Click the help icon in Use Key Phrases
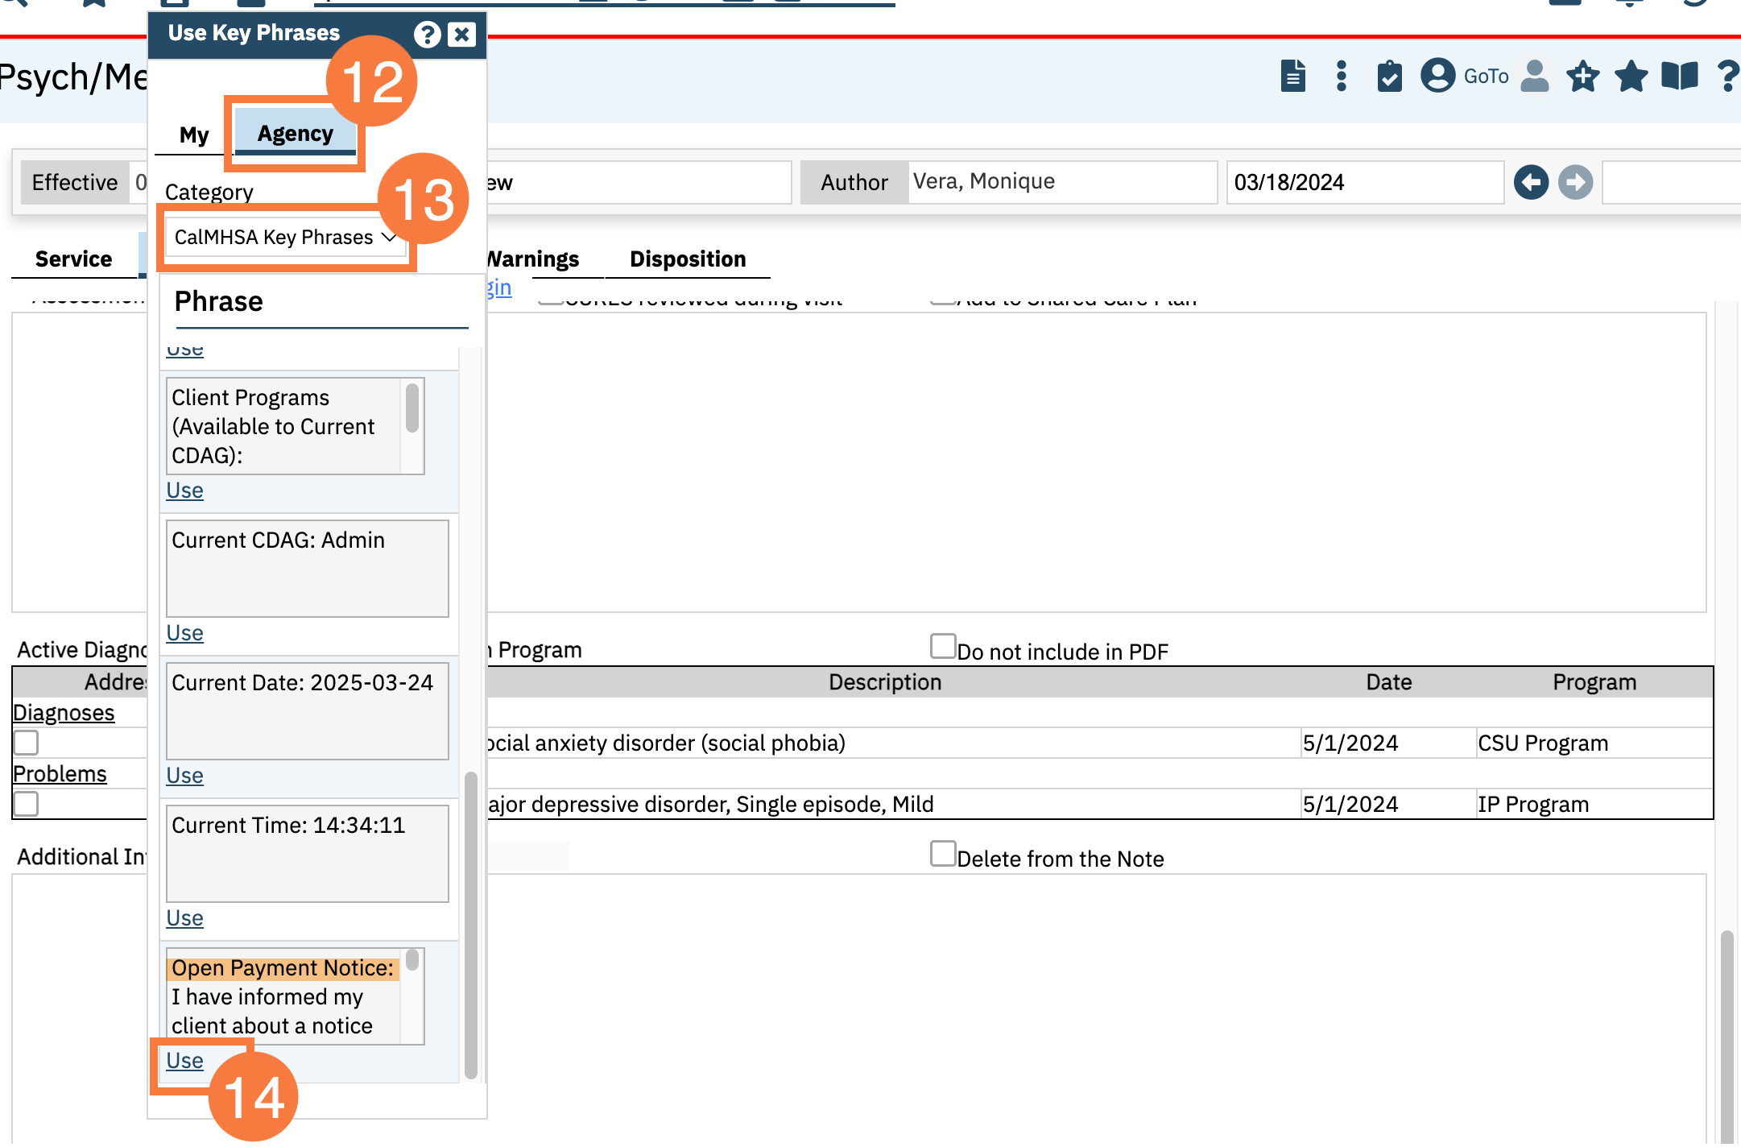The height and width of the screenshot is (1147, 1741). 427,34
